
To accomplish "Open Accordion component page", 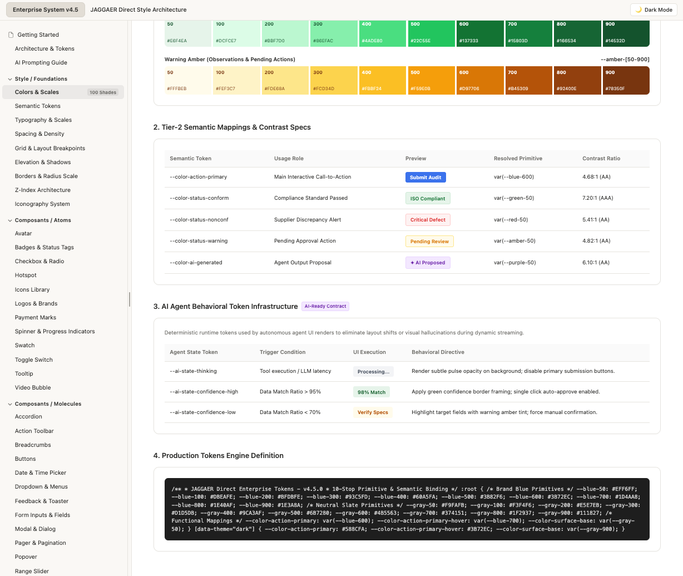I will click(x=28, y=416).
